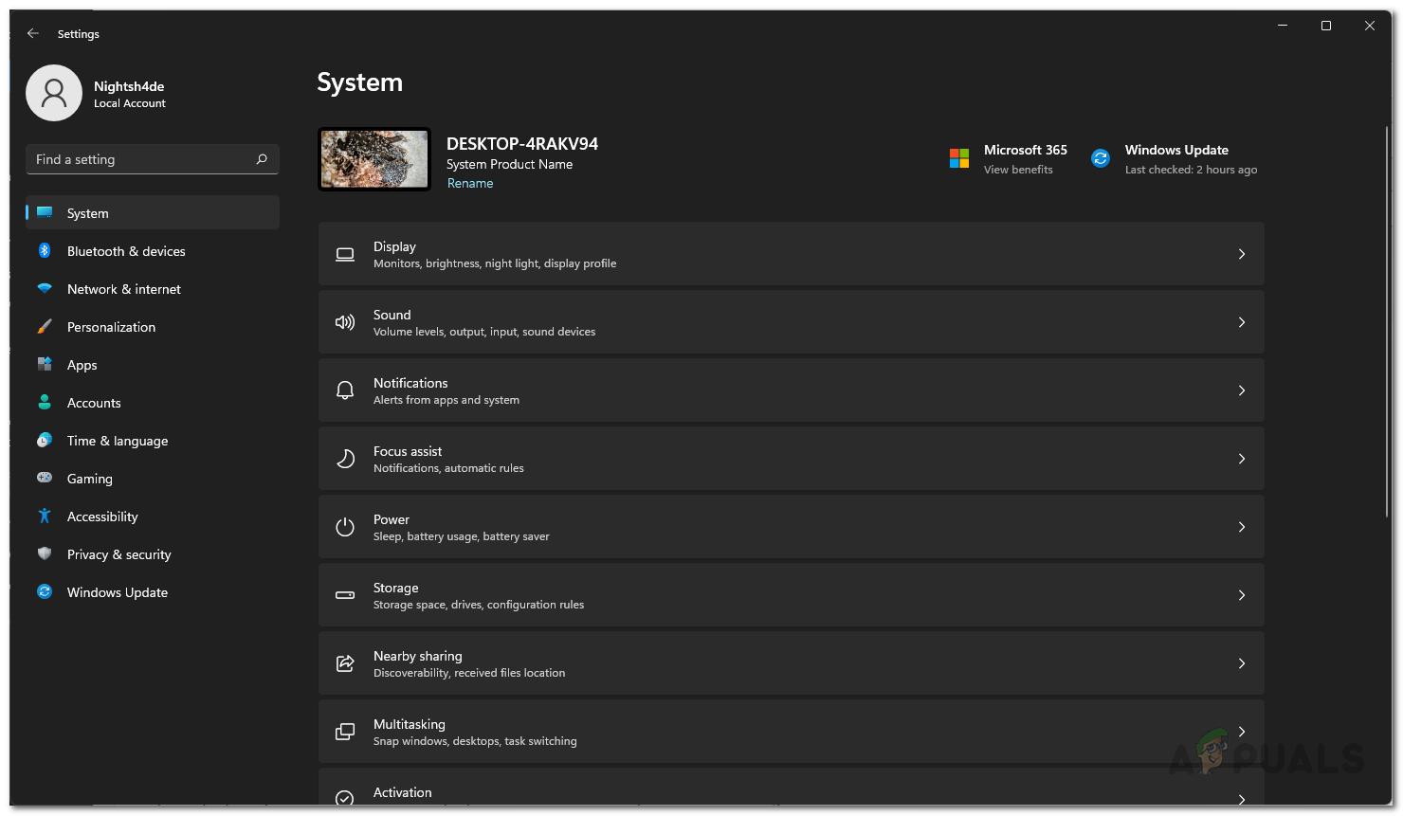Select the Notifications bell icon
This screenshot has height=816, width=1403.
(x=344, y=390)
